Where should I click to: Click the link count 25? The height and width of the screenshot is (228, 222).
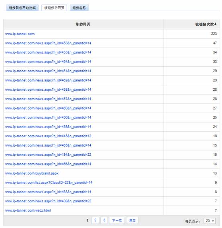pyautogui.click(x=215, y=118)
